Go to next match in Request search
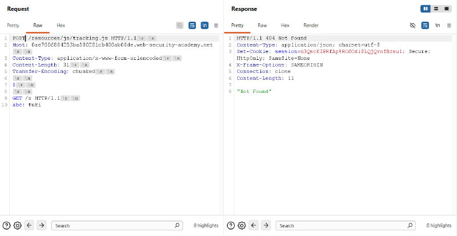 pyautogui.click(x=42, y=225)
